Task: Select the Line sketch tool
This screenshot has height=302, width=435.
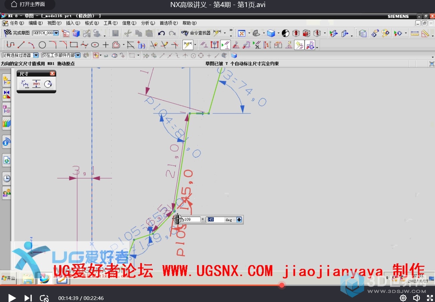Action: [x=21, y=45]
